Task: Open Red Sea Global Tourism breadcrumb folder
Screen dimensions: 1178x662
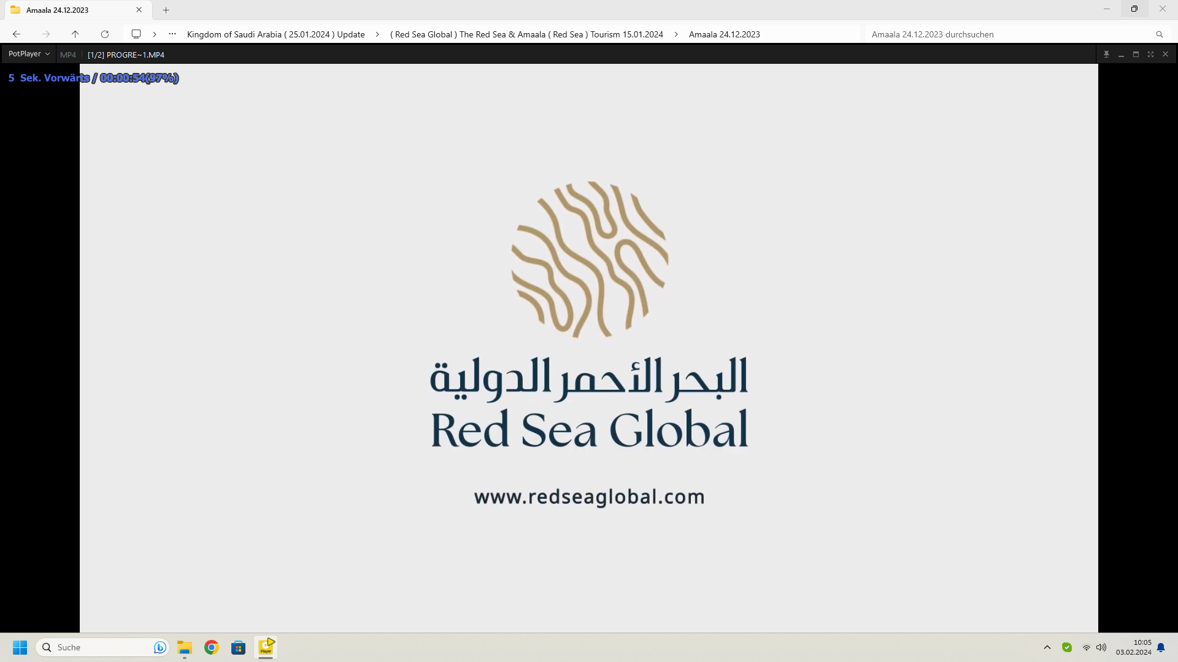Action: pos(526,34)
